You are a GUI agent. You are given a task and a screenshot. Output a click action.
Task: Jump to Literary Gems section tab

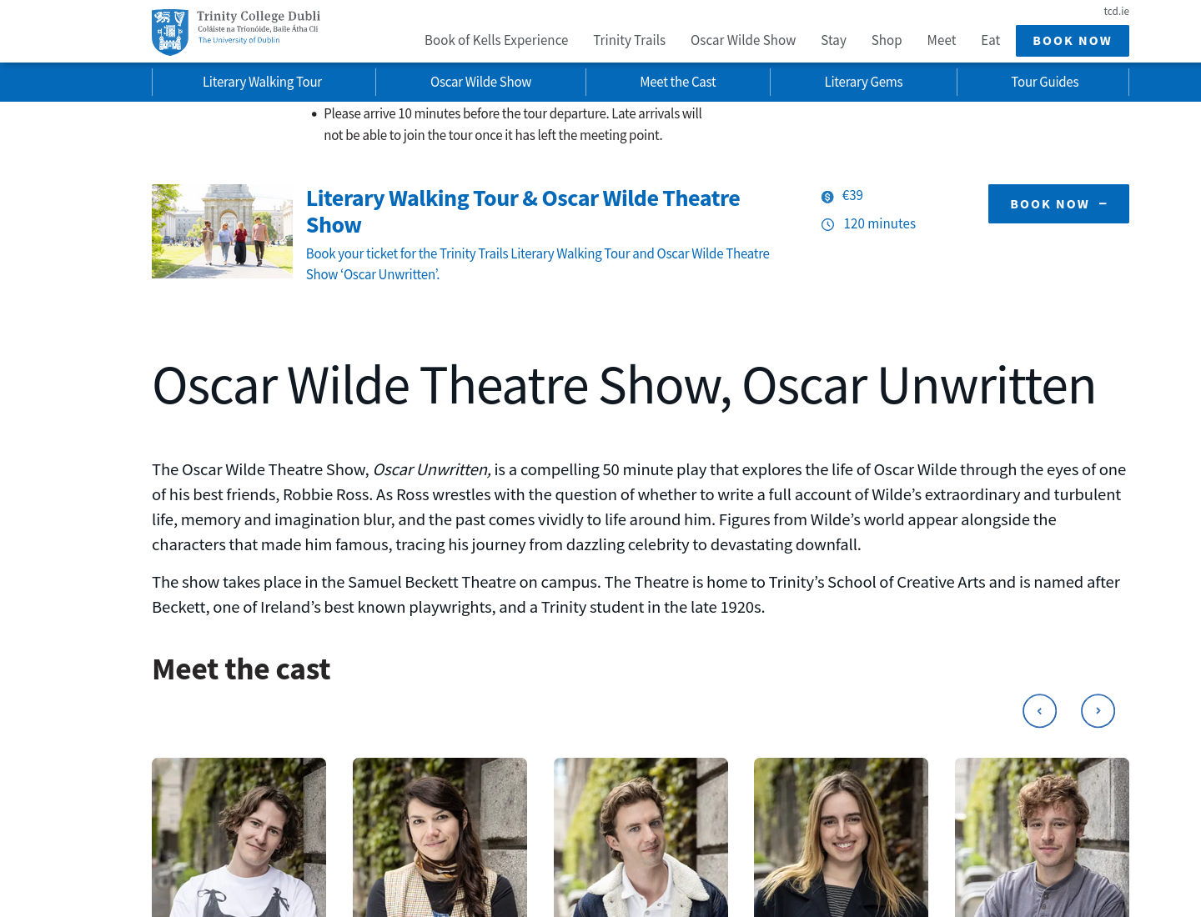863,82
